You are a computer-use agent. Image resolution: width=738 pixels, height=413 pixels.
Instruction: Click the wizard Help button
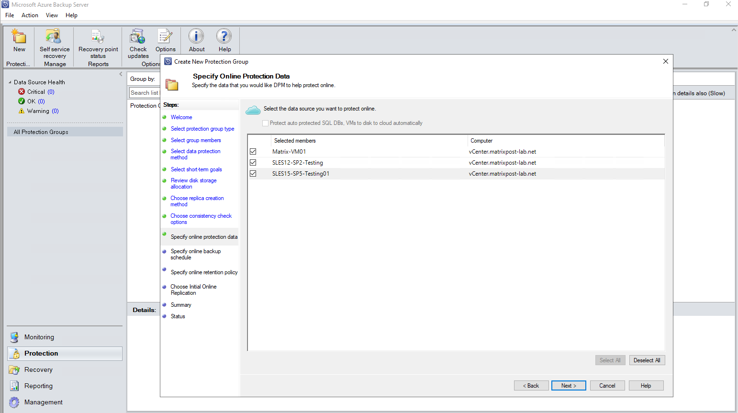pos(646,386)
